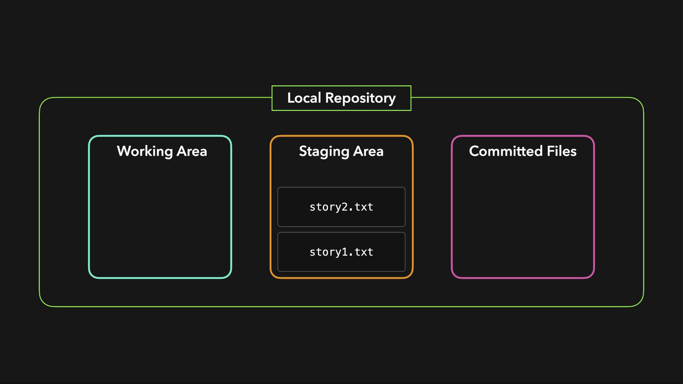Image resolution: width=683 pixels, height=384 pixels.
Task: Click gap between Working and Staging boxes
Action: (x=251, y=206)
